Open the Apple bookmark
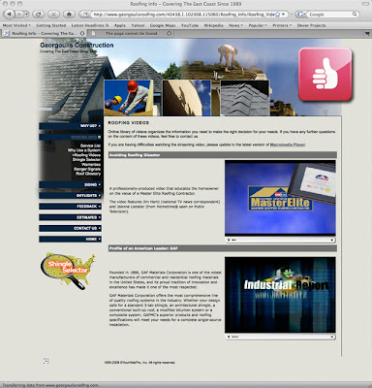This screenshot has width=372, height=388. click(x=120, y=25)
